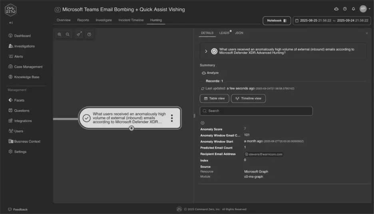Click the Feedback link
The image size is (374, 214).
18,210
